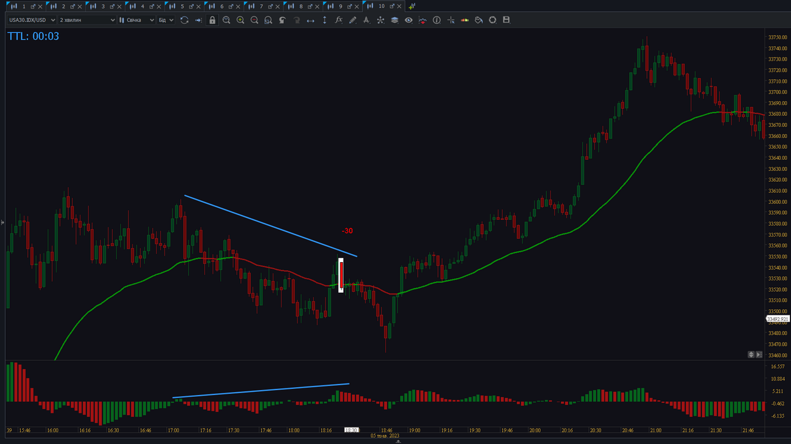791x444 pixels.
Task: Click the 33750.00 price axis label
Action: (x=778, y=37)
